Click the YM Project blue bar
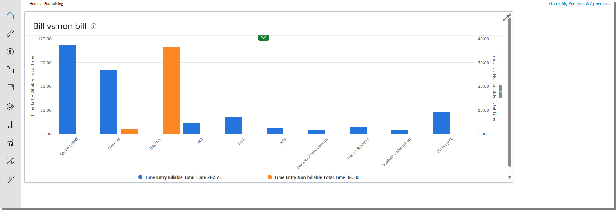Screen dimensions: 616x210 pyautogui.click(x=441, y=123)
